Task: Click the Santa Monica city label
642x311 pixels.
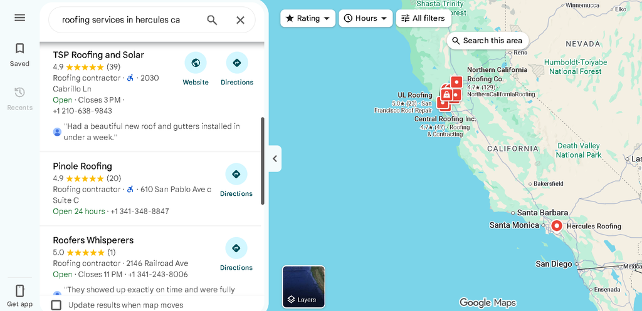Action: pos(514,225)
